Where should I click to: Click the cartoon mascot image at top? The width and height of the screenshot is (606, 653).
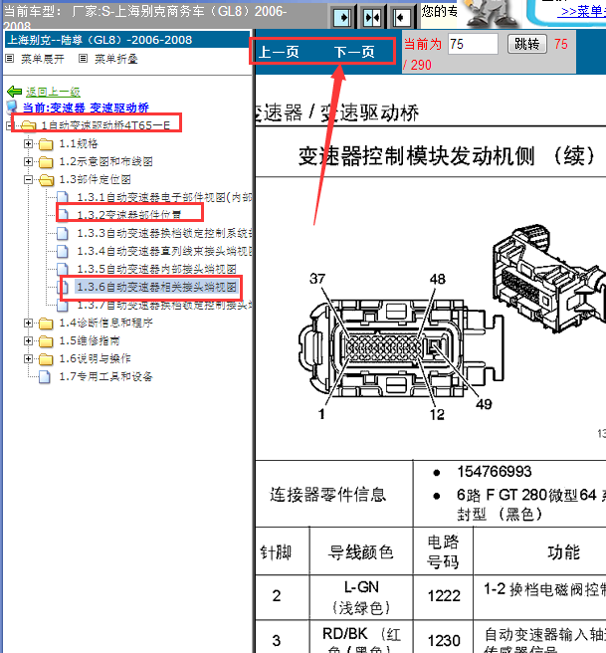(x=491, y=13)
